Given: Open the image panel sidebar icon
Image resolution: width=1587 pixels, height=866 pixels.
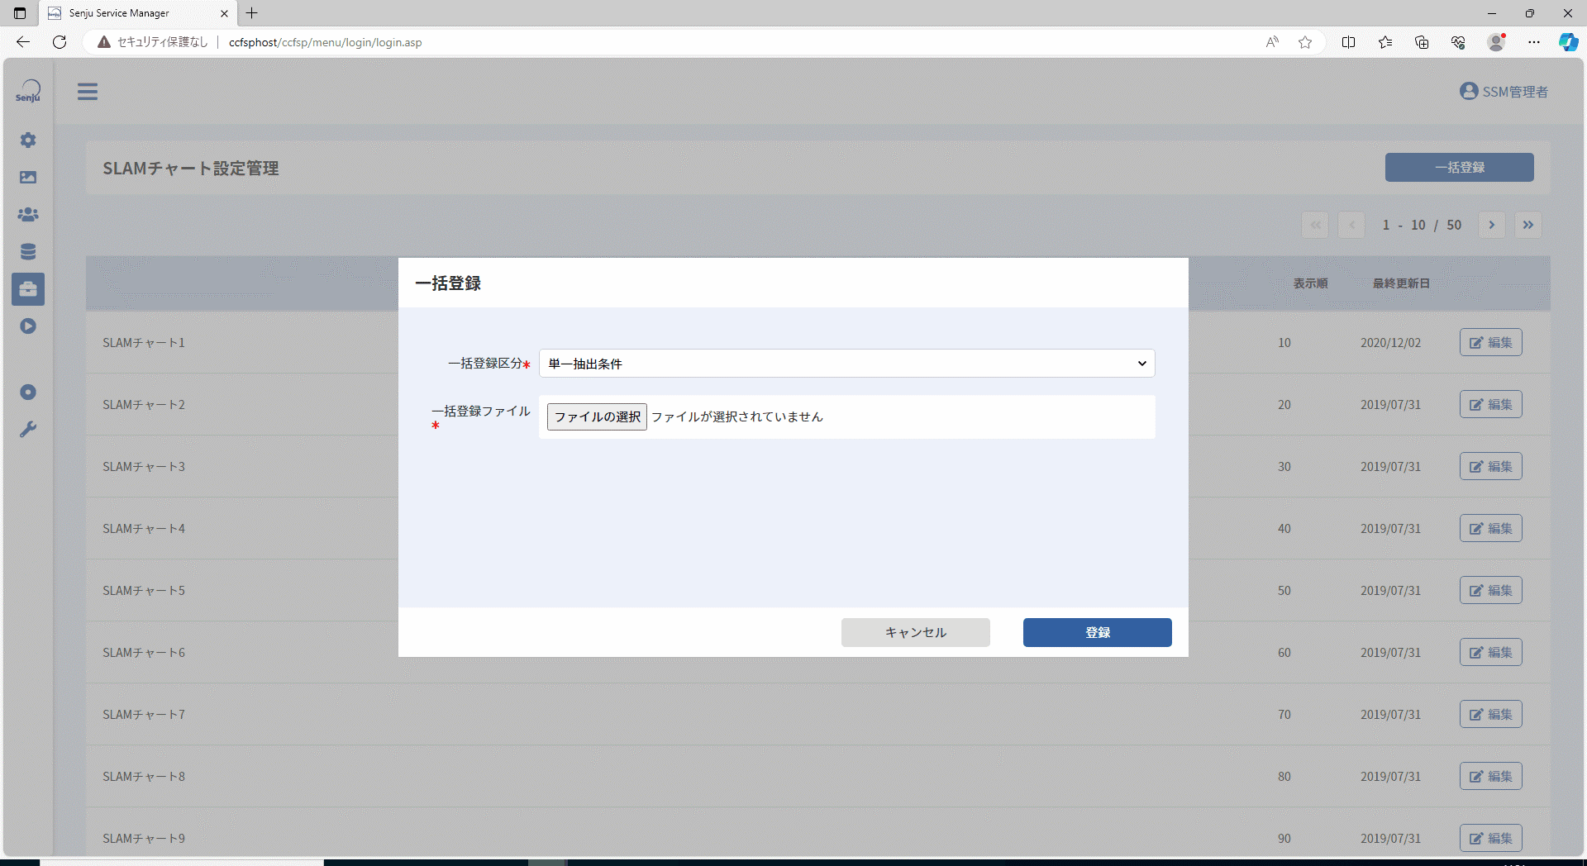Looking at the screenshot, I should [x=28, y=178].
